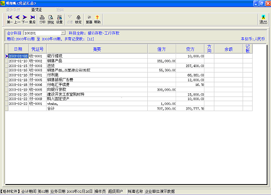Image resolution: width=271 pixels, height=195 pixels.
Task: Open 帮助 help with question mark
Action: 97,19
